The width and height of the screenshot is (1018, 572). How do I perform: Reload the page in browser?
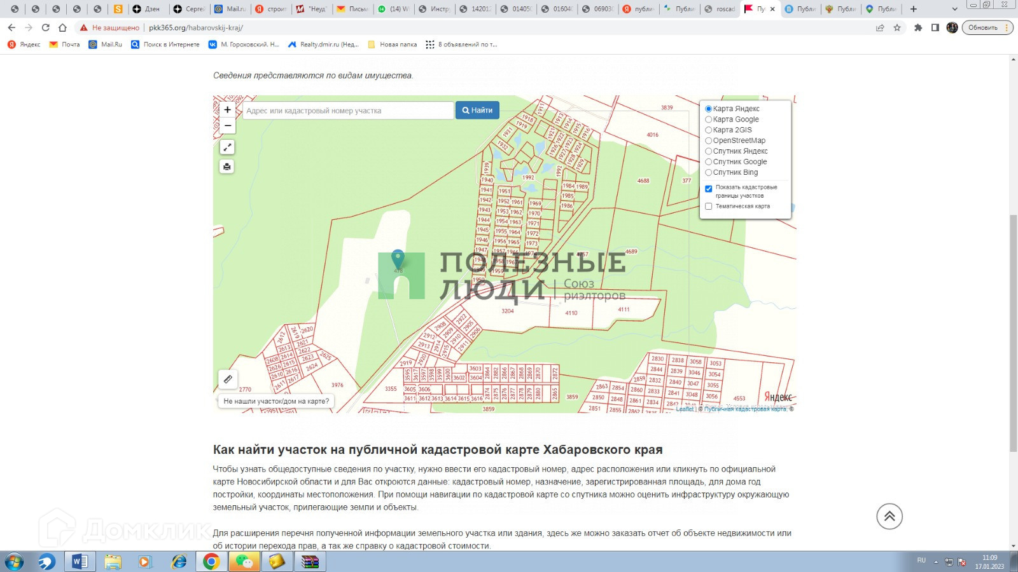(45, 27)
